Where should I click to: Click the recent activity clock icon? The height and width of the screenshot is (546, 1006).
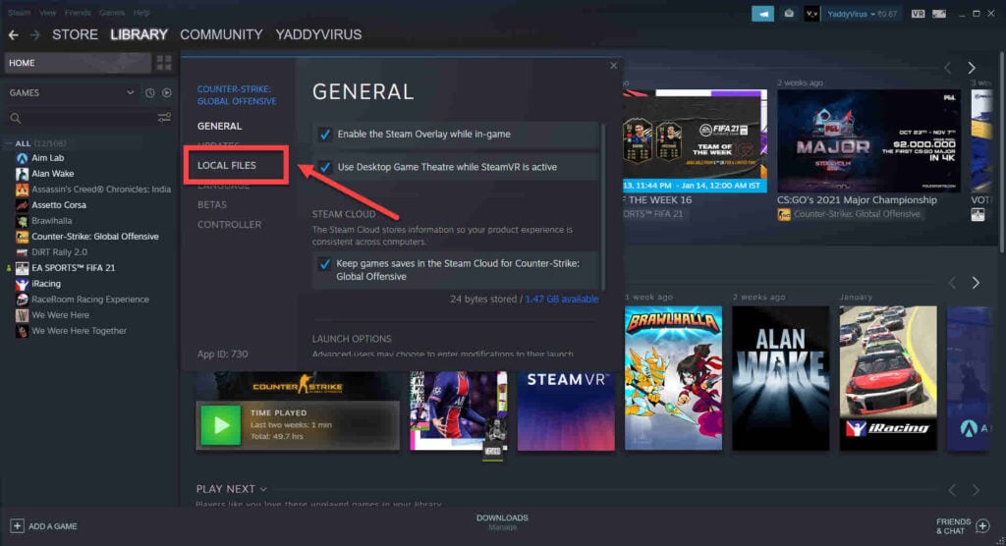click(x=149, y=93)
